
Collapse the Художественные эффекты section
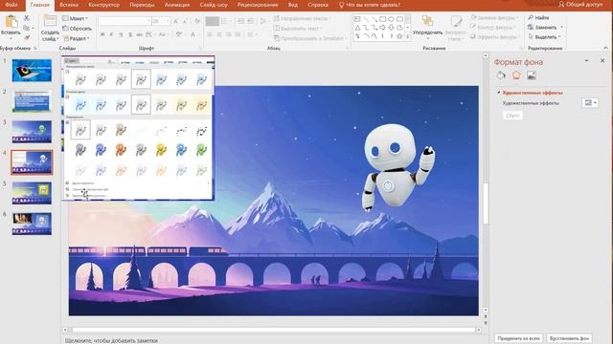(x=499, y=93)
